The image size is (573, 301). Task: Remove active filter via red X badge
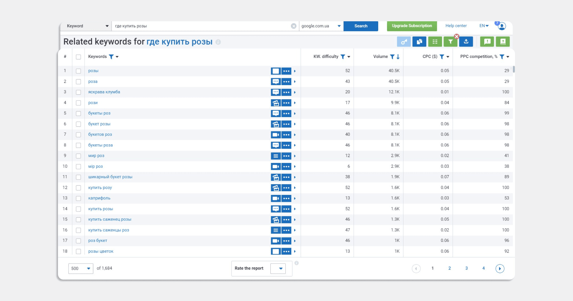pos(457,36)
